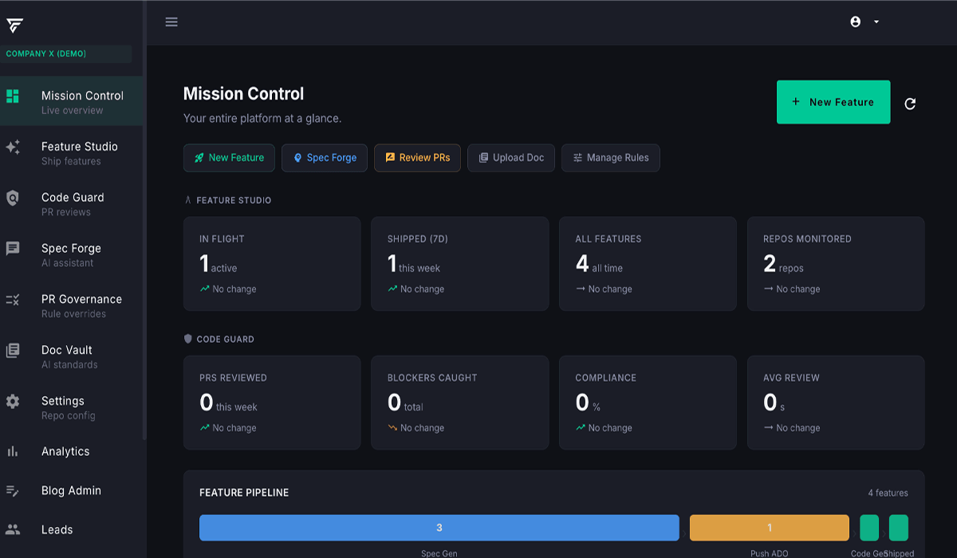The width and height of the screenshot is (957, 558).
Task: Expand the account dropdown arrow
Action: click(x=876, y=22)
